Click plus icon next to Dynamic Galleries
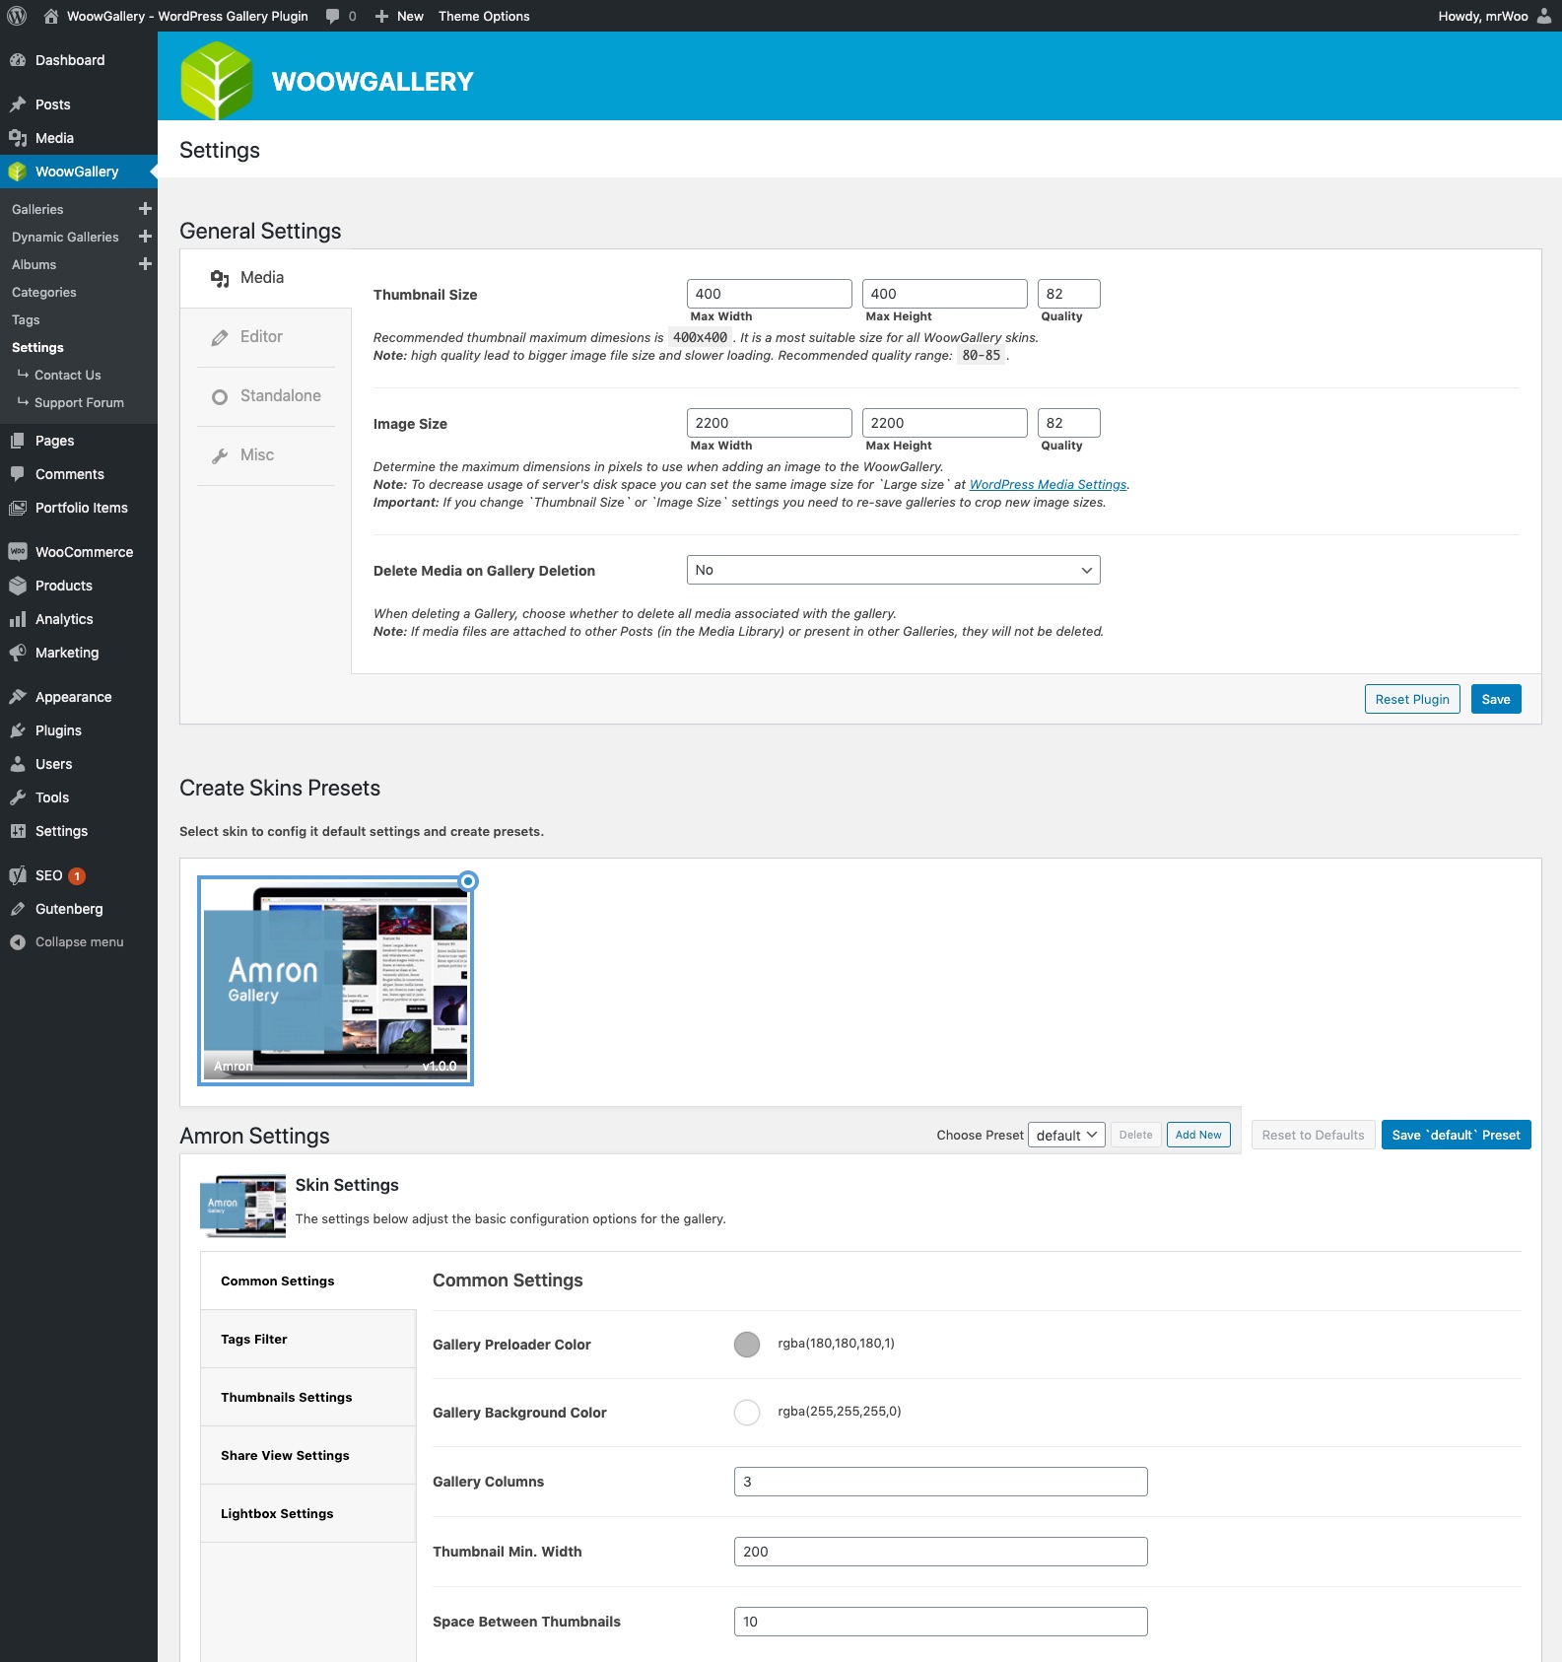Screen dimensions: 1562x1662 pyautogui.click(x=145, y=237)
